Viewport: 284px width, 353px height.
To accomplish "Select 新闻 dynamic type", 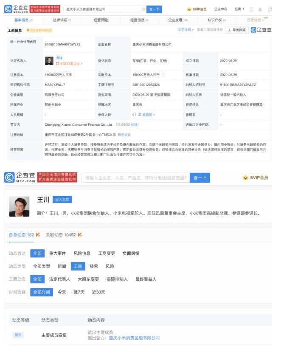I will pyautogui.click(x=62, y=266).
